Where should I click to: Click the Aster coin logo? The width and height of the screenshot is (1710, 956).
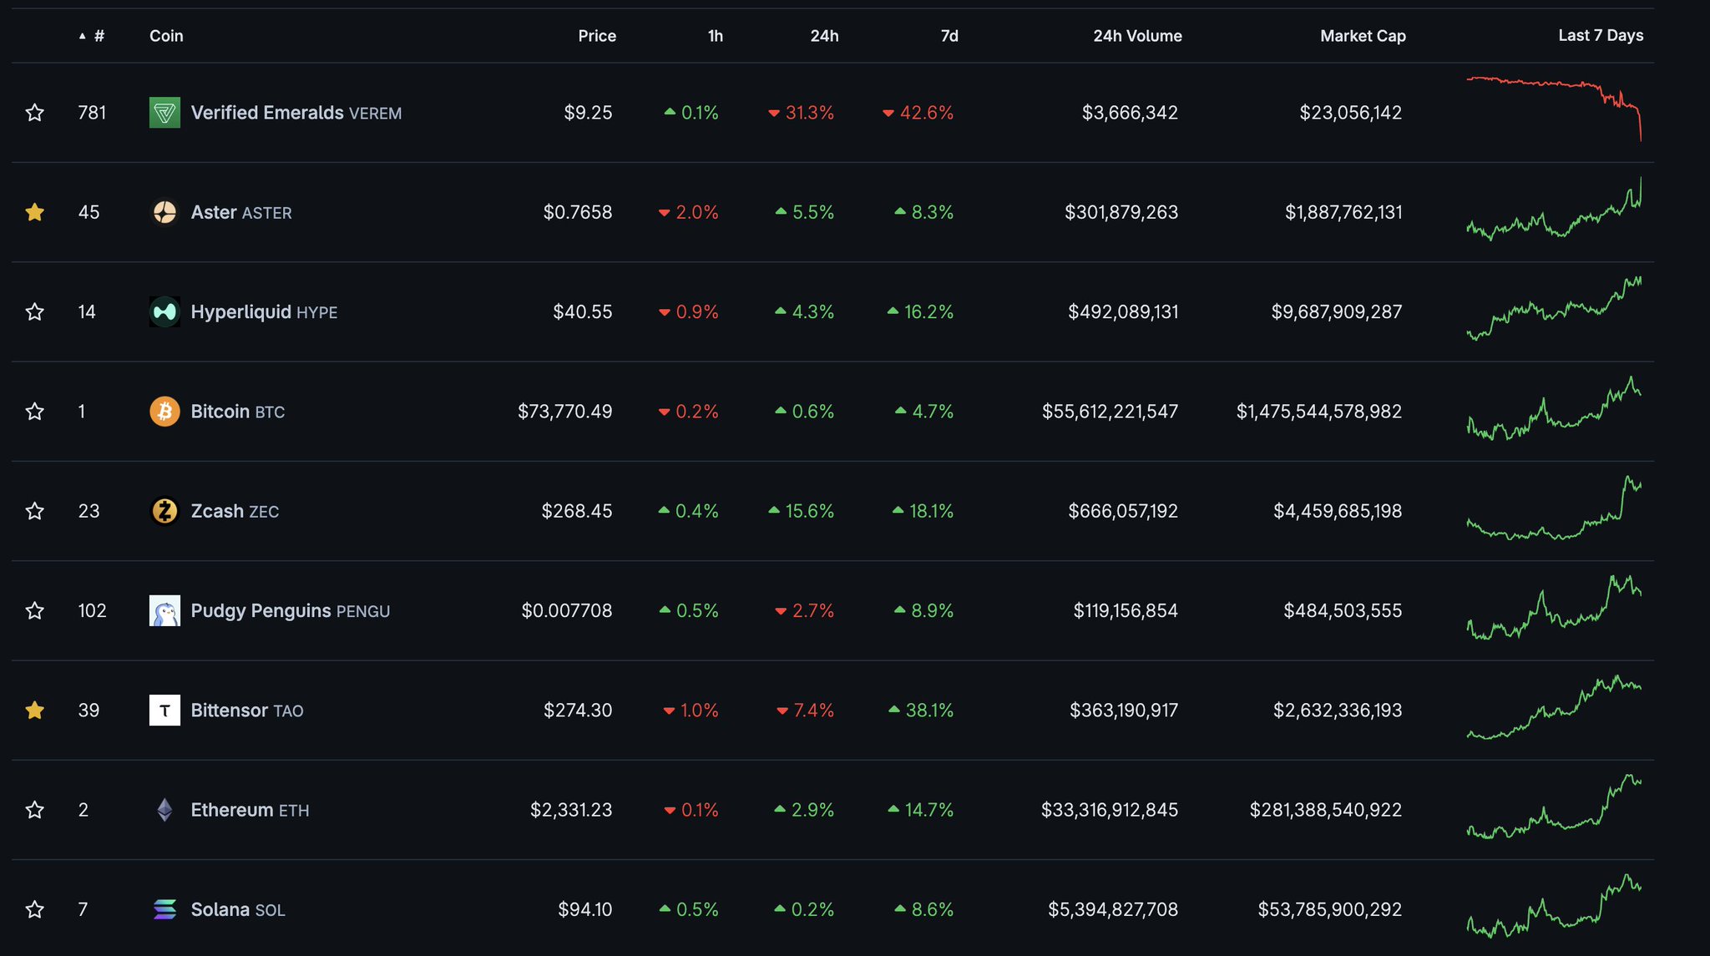pos(164,212)
